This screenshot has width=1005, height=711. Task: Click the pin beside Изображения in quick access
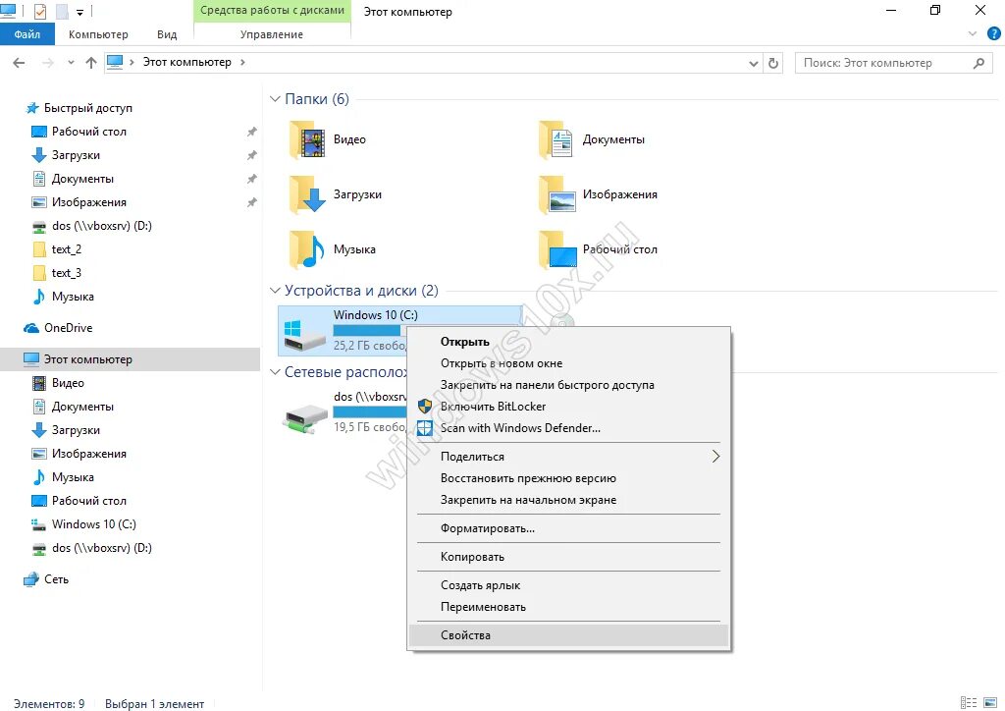coord(252,202)
